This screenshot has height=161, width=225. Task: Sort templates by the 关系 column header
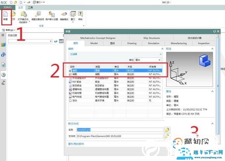[x=137, y=67]
